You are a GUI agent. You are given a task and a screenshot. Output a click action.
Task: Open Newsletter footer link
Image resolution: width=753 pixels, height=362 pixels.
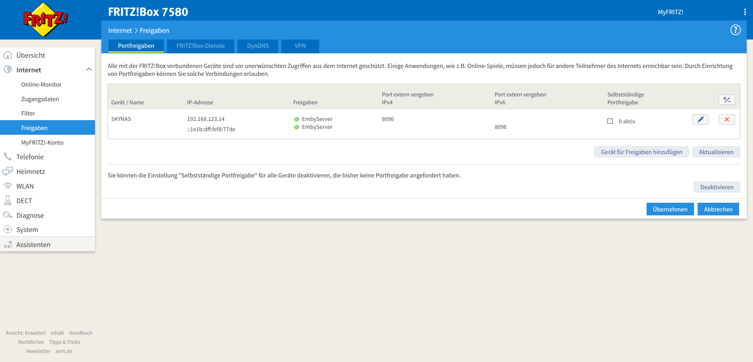(38, 351)
